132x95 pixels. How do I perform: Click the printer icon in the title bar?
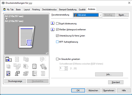pyautogui.click(x=3, y=3)
